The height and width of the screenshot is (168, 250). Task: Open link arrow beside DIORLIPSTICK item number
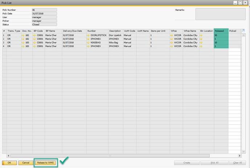coord(89,35)
